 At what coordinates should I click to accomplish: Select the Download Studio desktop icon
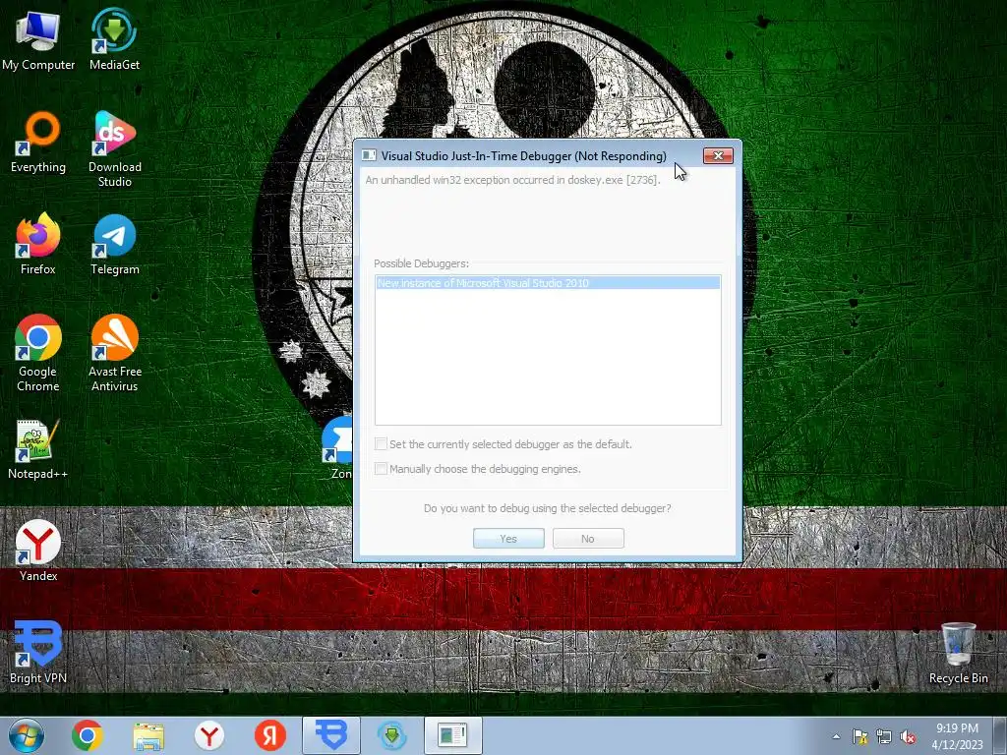114,149
